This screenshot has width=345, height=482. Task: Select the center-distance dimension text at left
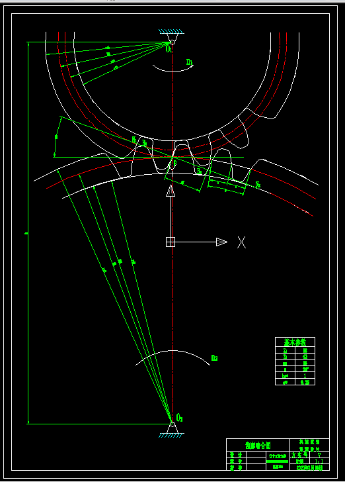(26, 234)
